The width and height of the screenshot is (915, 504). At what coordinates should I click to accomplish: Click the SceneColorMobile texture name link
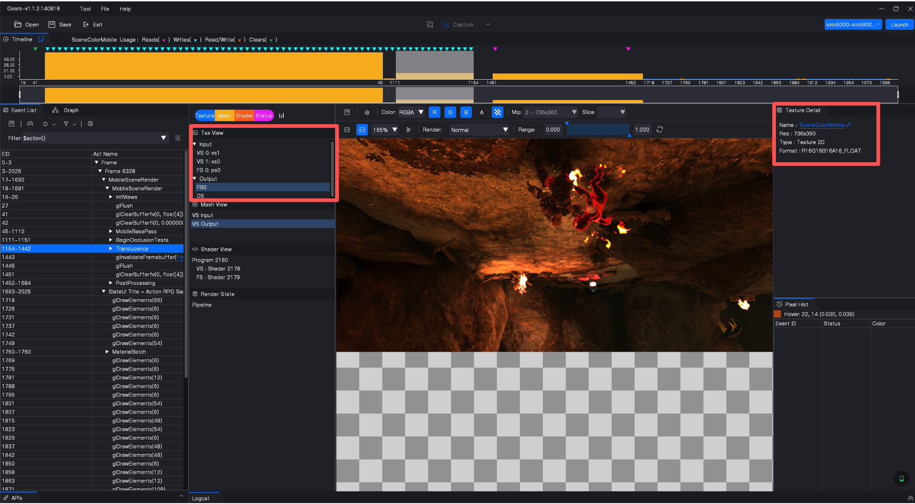pos(821,125)
